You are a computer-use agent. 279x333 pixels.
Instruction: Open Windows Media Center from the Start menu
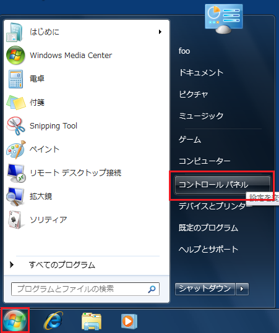click(x=87, y=55)
